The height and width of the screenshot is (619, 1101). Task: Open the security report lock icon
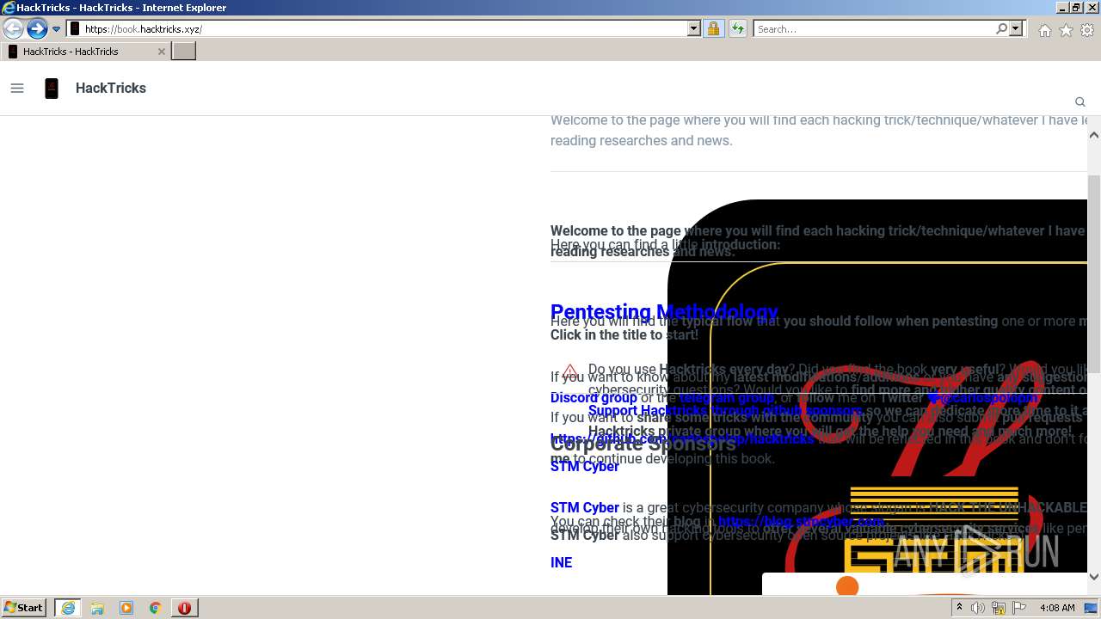(713, 28)
